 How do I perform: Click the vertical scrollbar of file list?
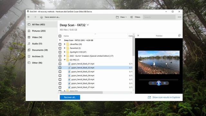[x=134, y=46]
